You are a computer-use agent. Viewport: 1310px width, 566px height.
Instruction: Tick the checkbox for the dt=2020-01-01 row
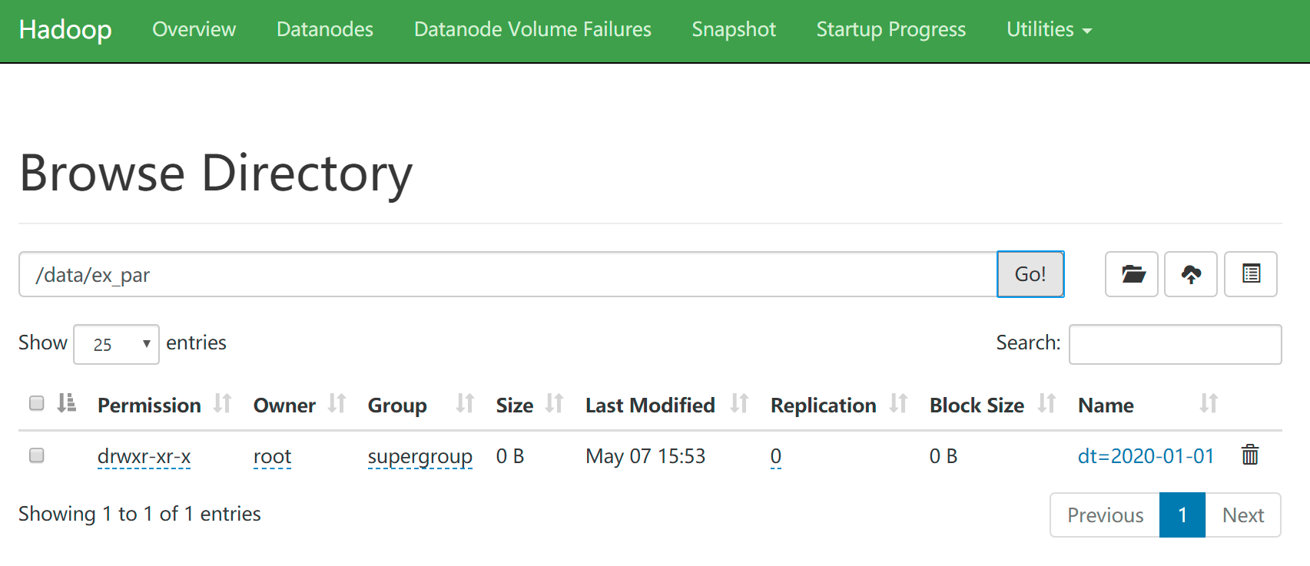[36, 455]
